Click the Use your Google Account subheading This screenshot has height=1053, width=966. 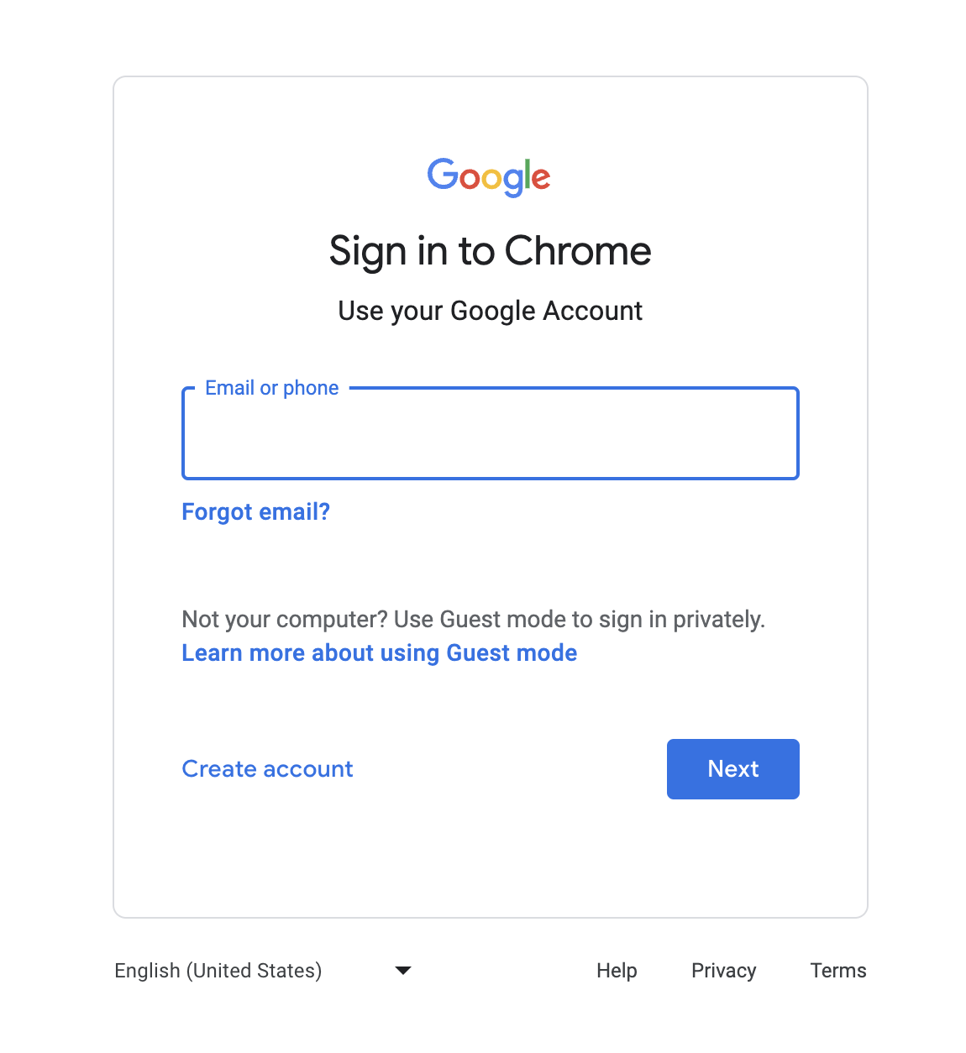[x=490, y=311]
